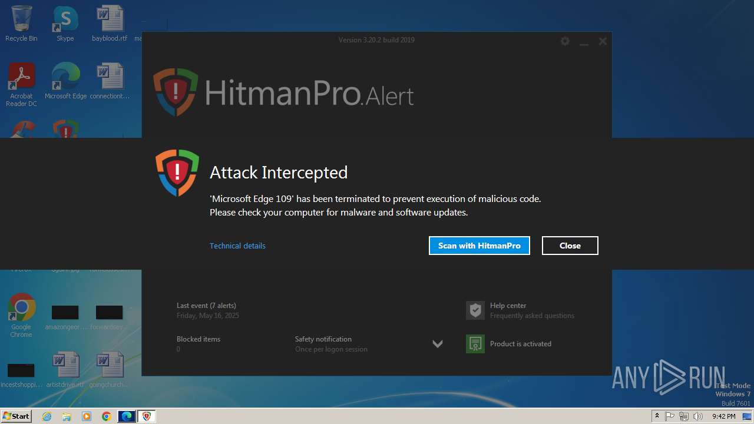Click the taskbar clock 9:42 PM

coord(723,416)
